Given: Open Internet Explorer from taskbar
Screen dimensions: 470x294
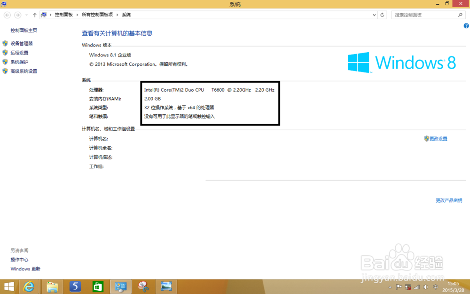Looking at the screenshot, I should tap(29, 287).
